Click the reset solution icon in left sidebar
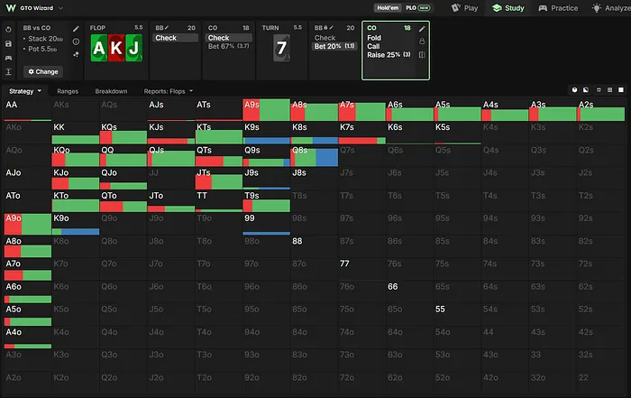Image resolution: width=631 pixels, height=398 pixels. (8, 30)
